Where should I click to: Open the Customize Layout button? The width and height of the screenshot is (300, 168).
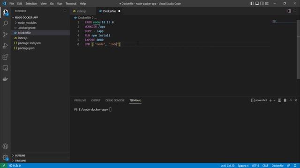click(267, 3)
